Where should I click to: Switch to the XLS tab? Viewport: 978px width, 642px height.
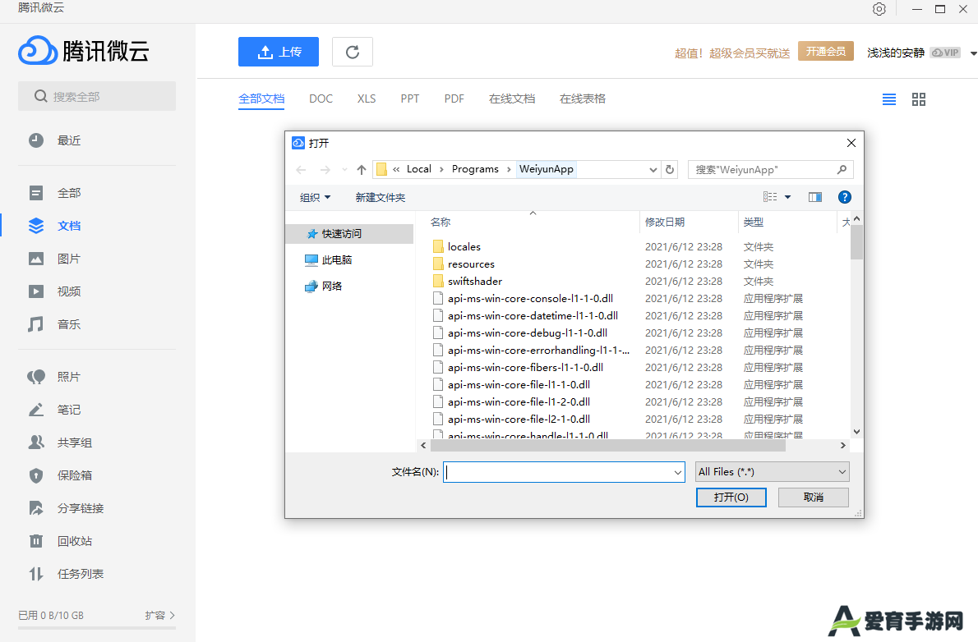point(366,99)
